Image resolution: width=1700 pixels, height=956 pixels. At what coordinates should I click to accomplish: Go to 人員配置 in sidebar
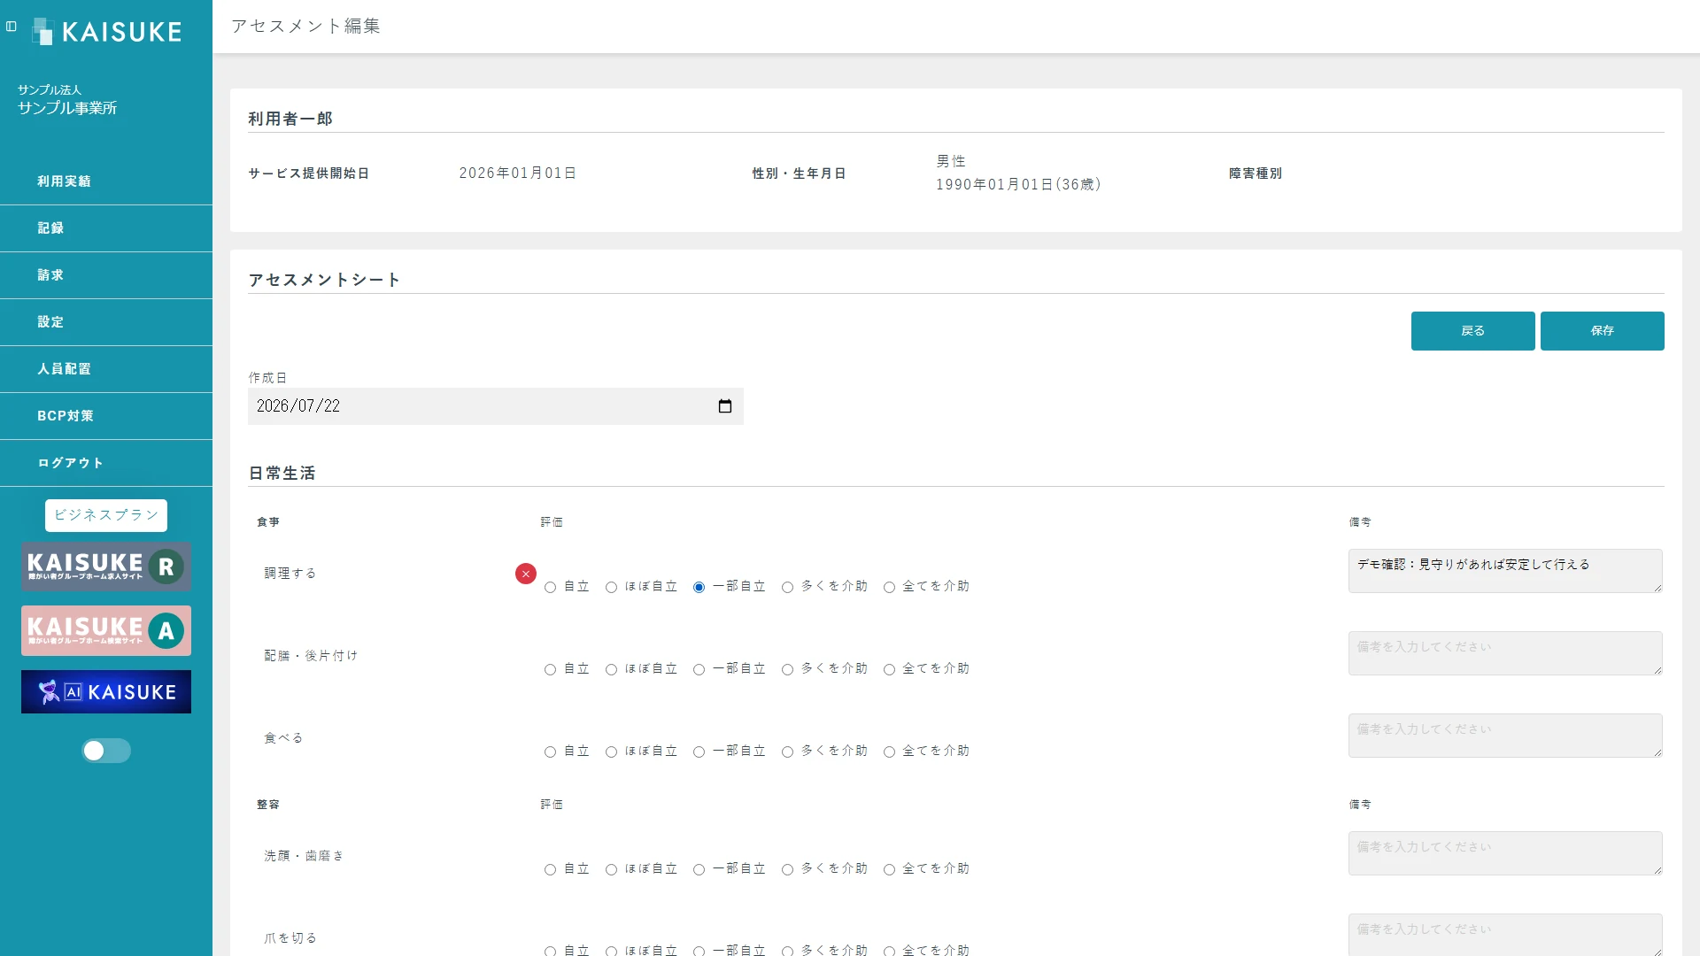(106, 369)
